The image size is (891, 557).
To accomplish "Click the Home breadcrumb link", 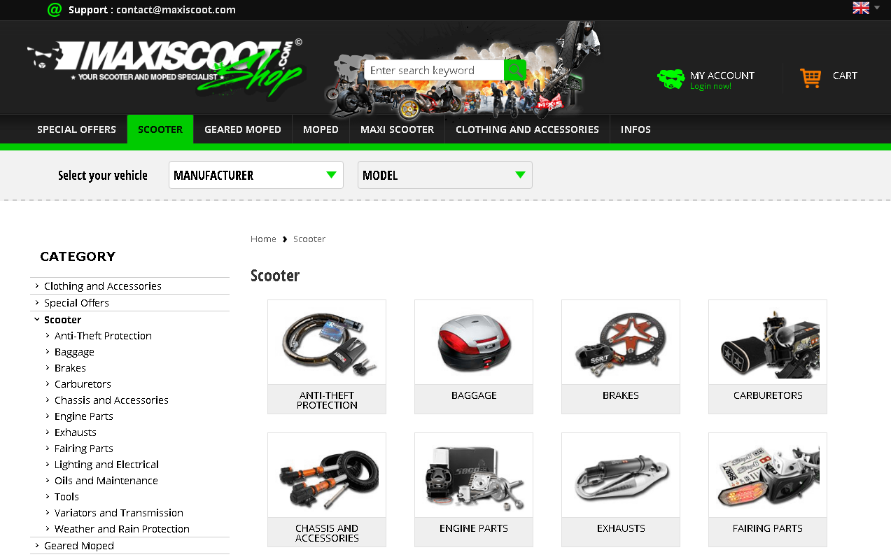I will [263, 239].
